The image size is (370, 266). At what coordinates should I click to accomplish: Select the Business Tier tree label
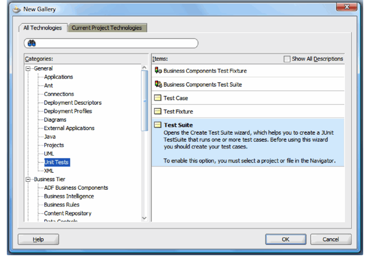tap(50, 179)
